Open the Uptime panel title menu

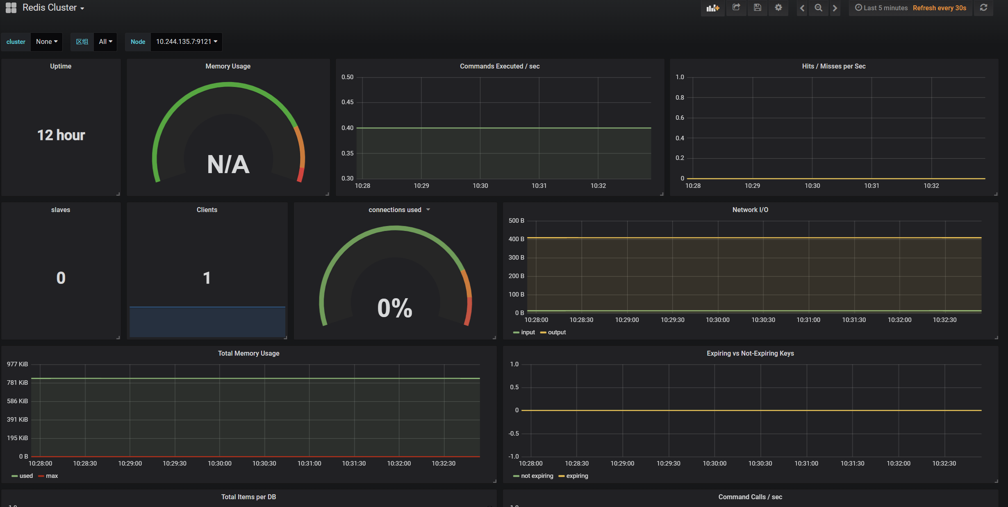[61, 66]
